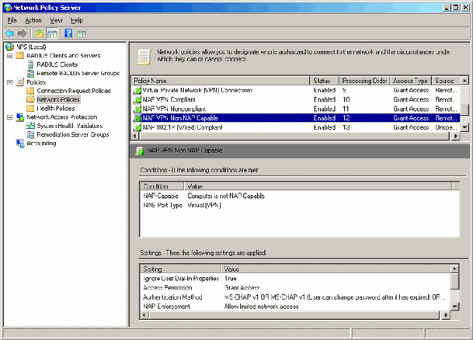Open the Action menu
473x340 pixels.
(x=33, y=20)
